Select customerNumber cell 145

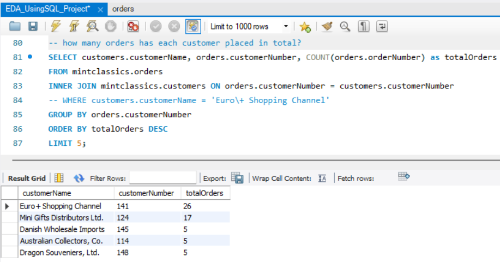(148, 229)
